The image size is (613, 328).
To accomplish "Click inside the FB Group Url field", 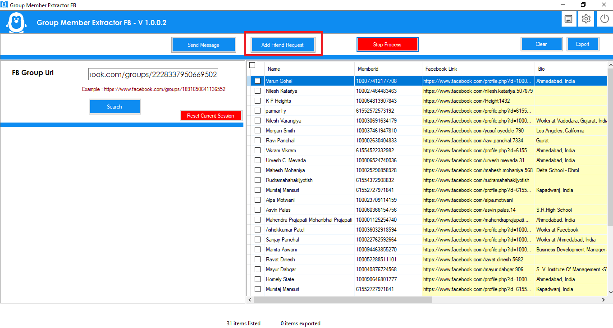I will tap(153, 73).
